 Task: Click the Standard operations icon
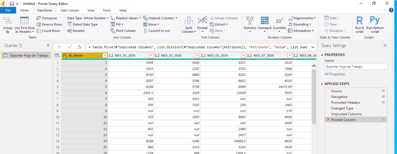point(265,21)
